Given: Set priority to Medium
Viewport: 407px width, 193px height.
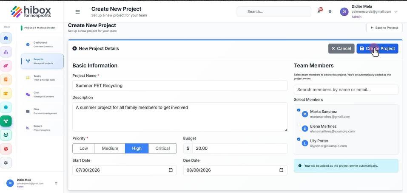Looking at the screenshot, I should 110,148.
